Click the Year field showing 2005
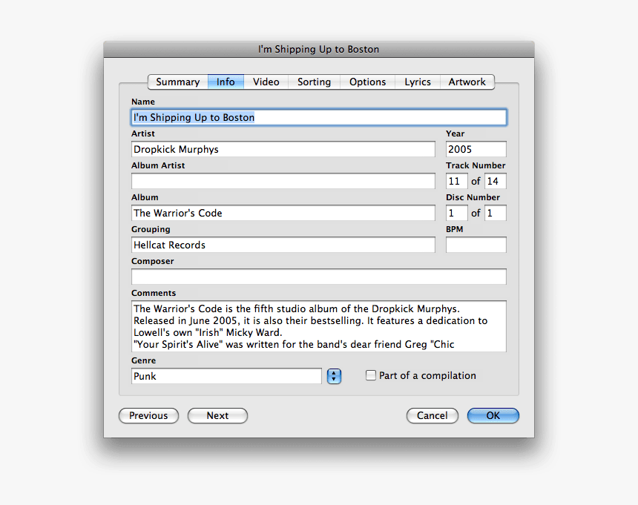The width and height of the screenshot is (638, 505). tap(476, 149)
